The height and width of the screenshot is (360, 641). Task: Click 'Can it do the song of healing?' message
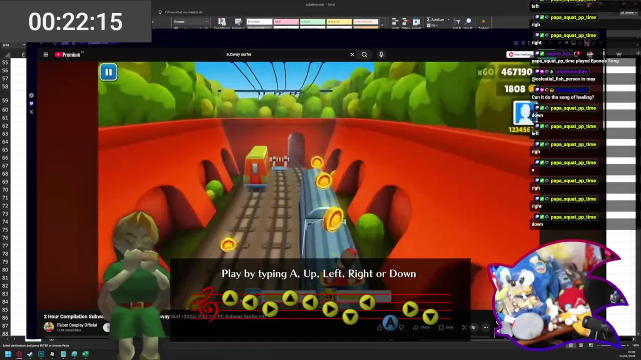(563, 97)
